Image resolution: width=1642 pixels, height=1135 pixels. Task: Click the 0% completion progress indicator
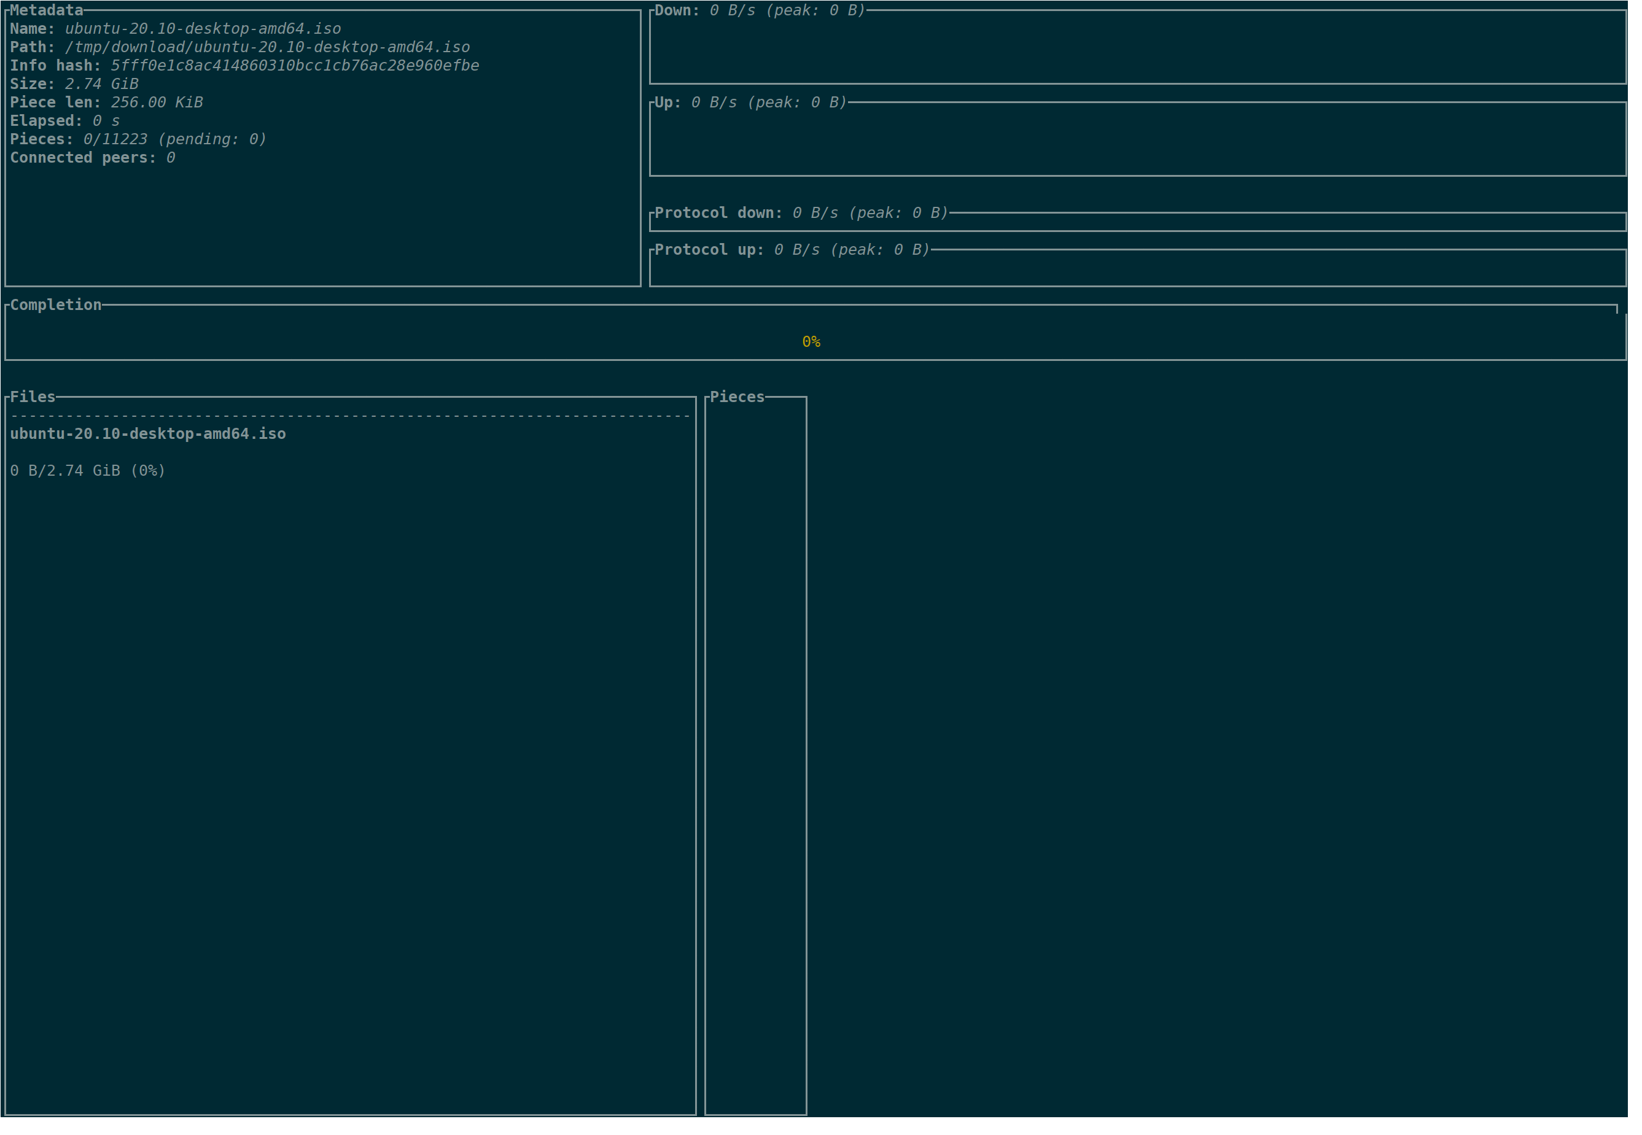(811, 342)
